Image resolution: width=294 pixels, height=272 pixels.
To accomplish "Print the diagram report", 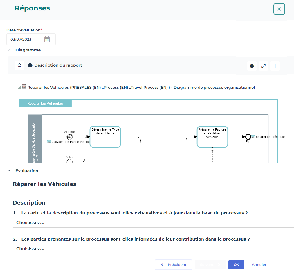I will [252, 66].
